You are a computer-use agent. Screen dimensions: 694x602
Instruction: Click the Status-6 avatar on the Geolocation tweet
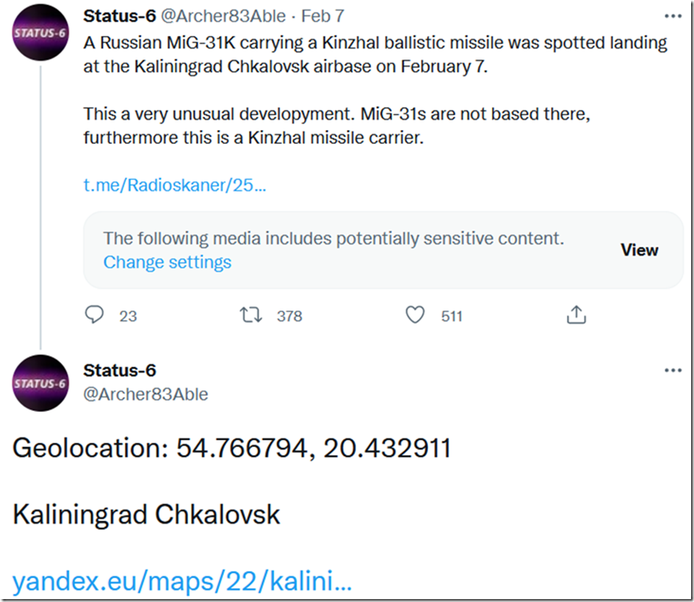pyautogui.click(x=40, y=382)
